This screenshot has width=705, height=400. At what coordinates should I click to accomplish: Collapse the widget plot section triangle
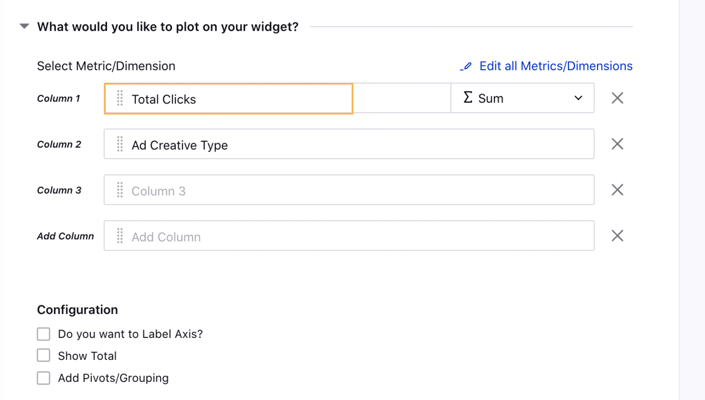tap(25, 26)
